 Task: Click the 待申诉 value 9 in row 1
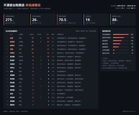[x=41, y=38]
